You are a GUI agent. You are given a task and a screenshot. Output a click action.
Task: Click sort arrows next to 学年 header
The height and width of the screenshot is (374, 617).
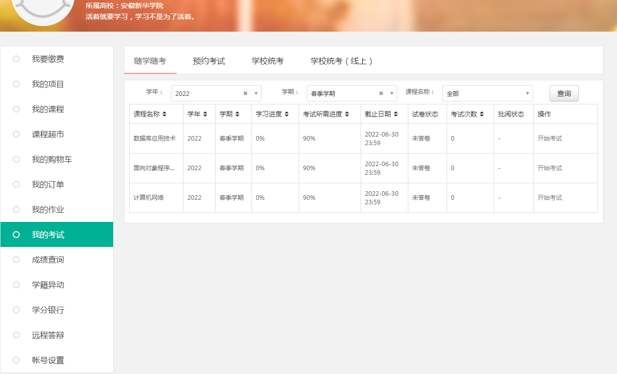(205, 114)
